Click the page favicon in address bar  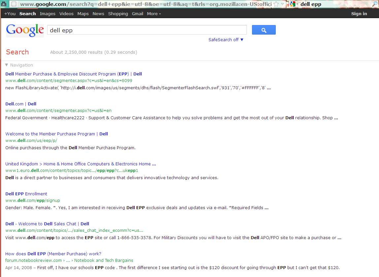pyautogui.click(x=14, y=4)
